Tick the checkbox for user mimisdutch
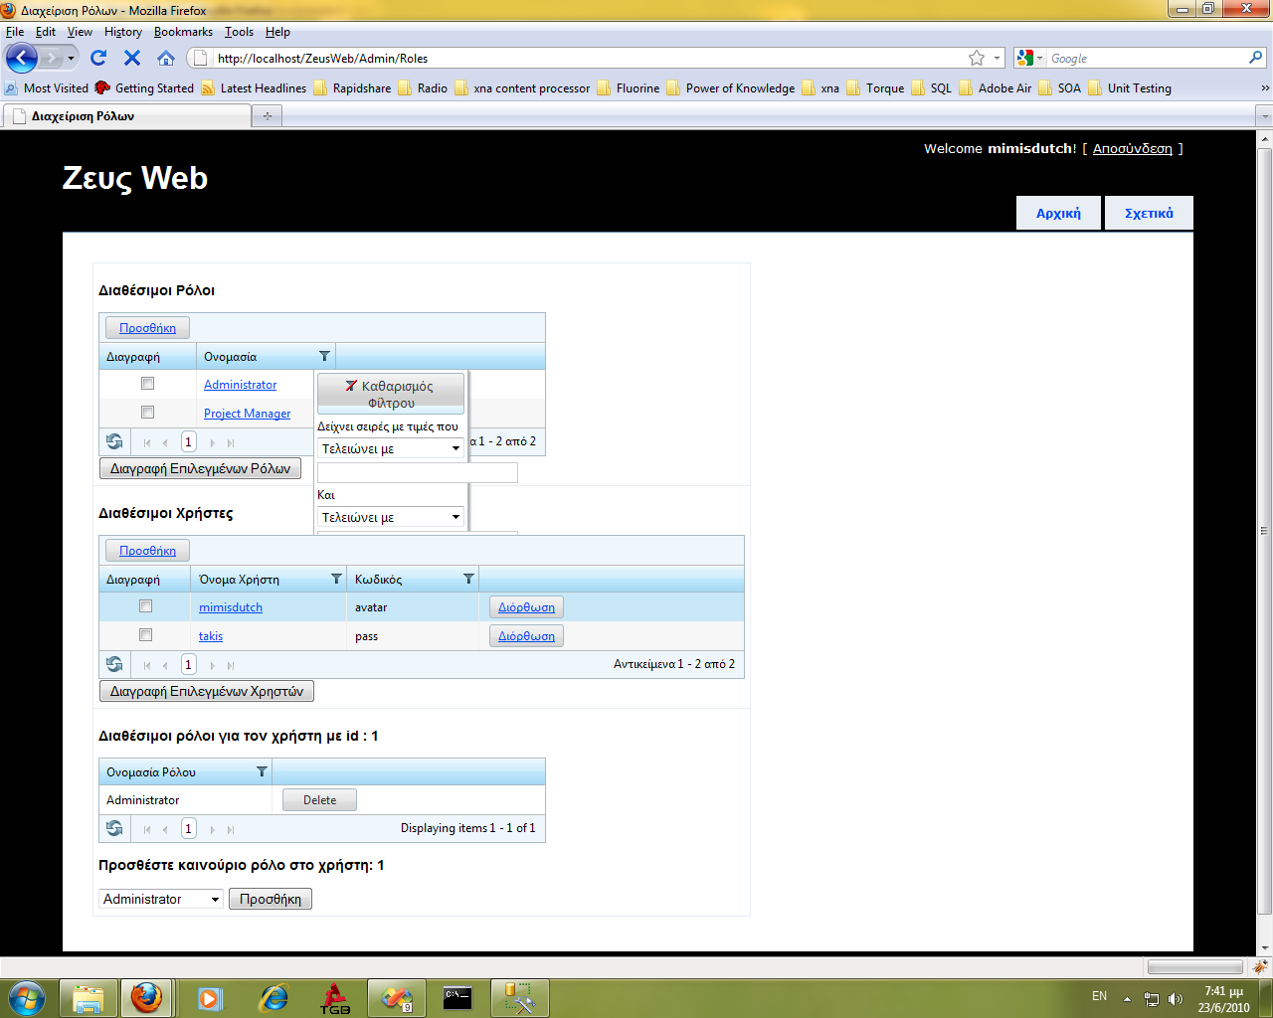 point(145,606)
